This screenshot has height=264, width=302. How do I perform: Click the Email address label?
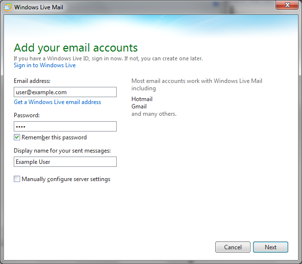coord(32,81)
